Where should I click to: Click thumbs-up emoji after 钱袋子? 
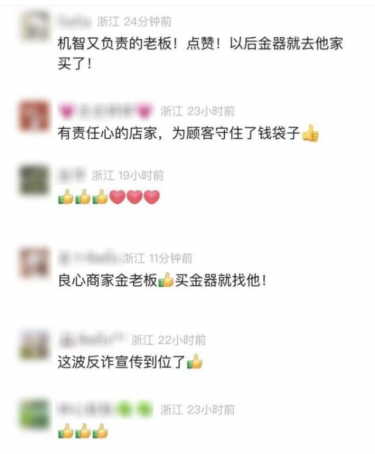click(310, 133)
